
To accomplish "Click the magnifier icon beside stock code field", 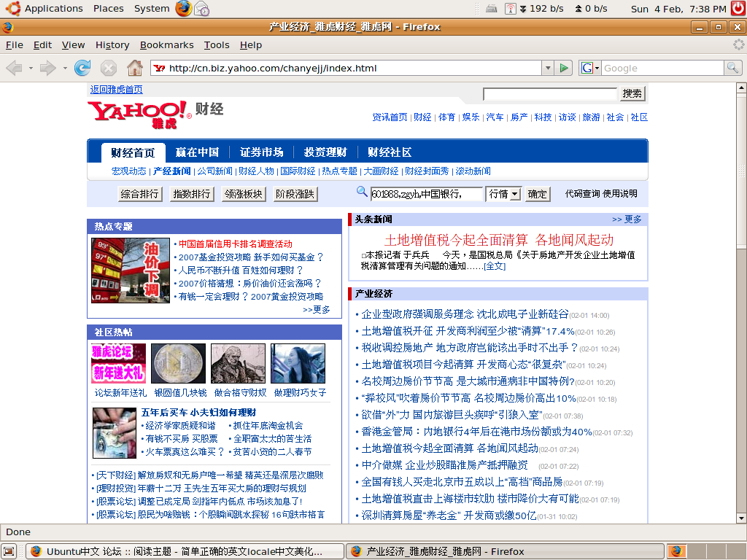I will (x=362, y=192).
